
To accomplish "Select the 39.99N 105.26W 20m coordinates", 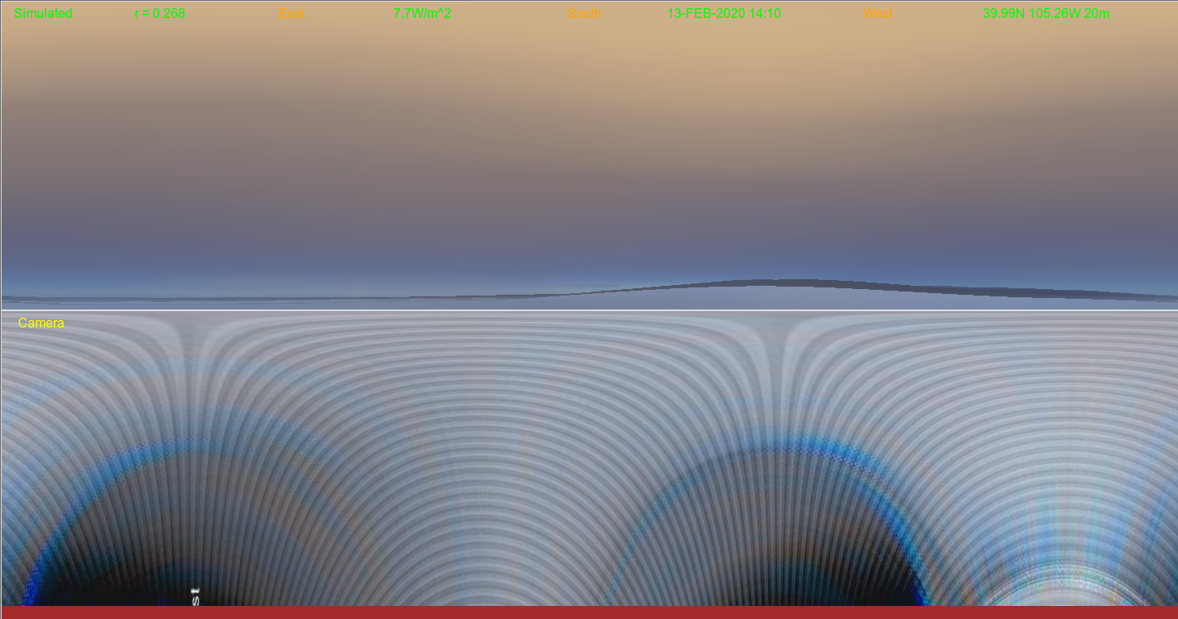I will click(1046, 14).
